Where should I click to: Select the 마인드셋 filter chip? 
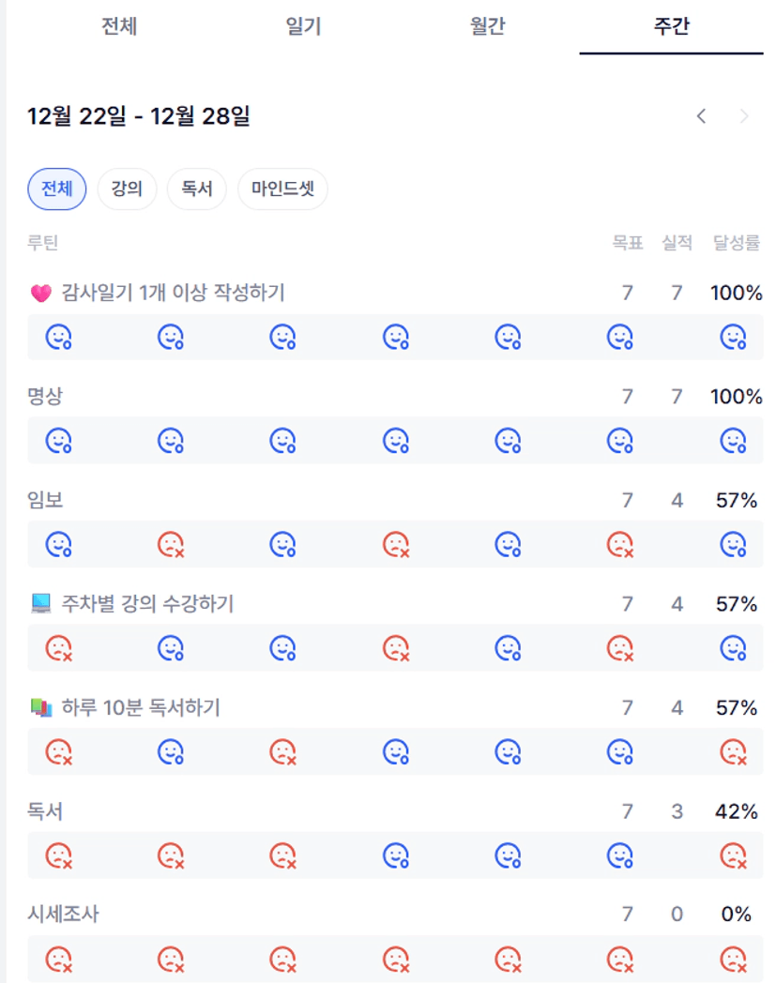click(x=282, y=189)
